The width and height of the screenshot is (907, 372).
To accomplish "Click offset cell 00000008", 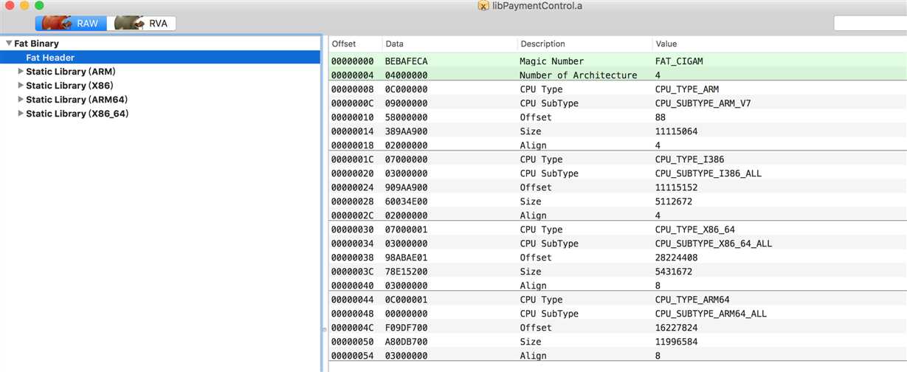I will click(x=352, y=89).
